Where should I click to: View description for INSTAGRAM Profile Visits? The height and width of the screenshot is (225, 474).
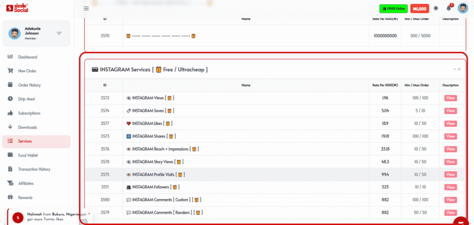[450, 174]
